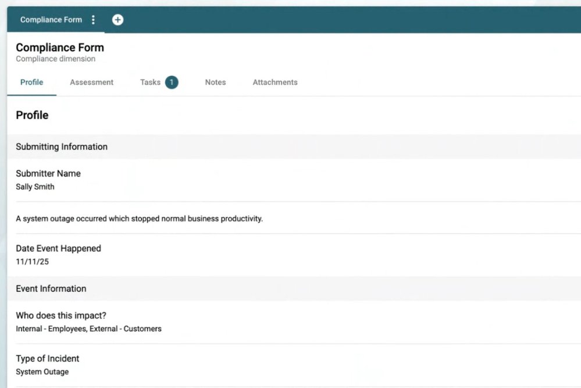Click the Compliance Form page title
The width and height of the screenshot is (581, 388).
point(60,48)
